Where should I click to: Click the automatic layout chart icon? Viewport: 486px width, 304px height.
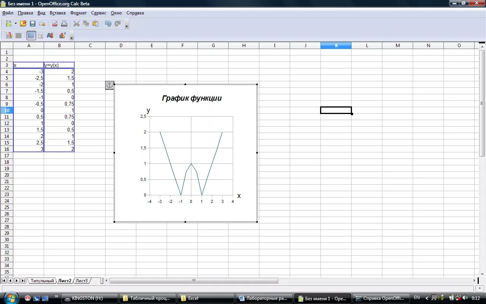tap(63, 35)
